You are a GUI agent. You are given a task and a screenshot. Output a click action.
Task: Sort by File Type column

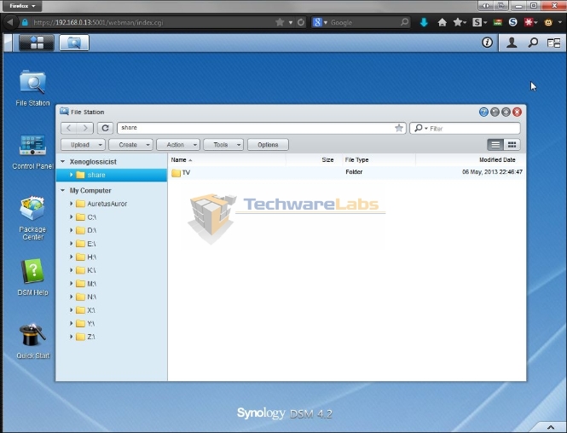point(379,159)
